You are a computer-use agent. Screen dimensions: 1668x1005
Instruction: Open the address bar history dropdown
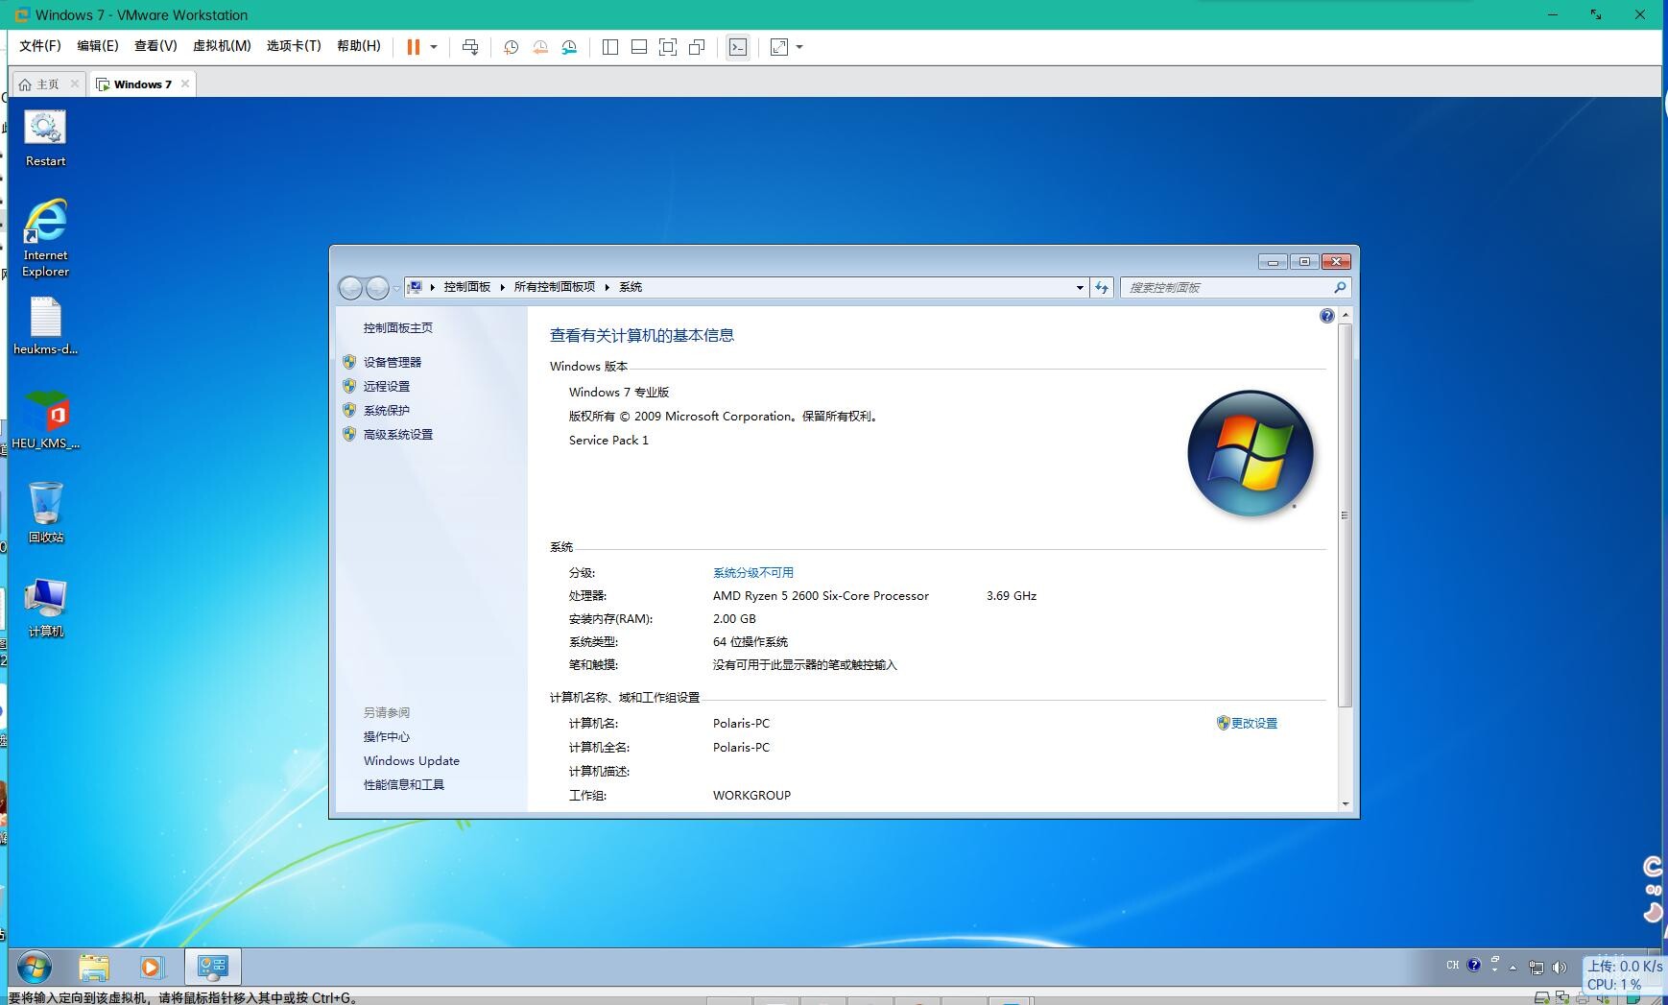point(1080,287)
